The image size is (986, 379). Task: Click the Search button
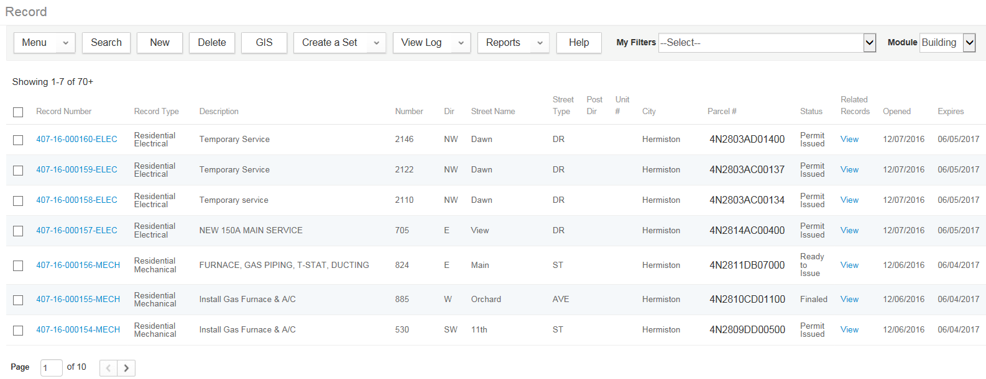(106, 43)
